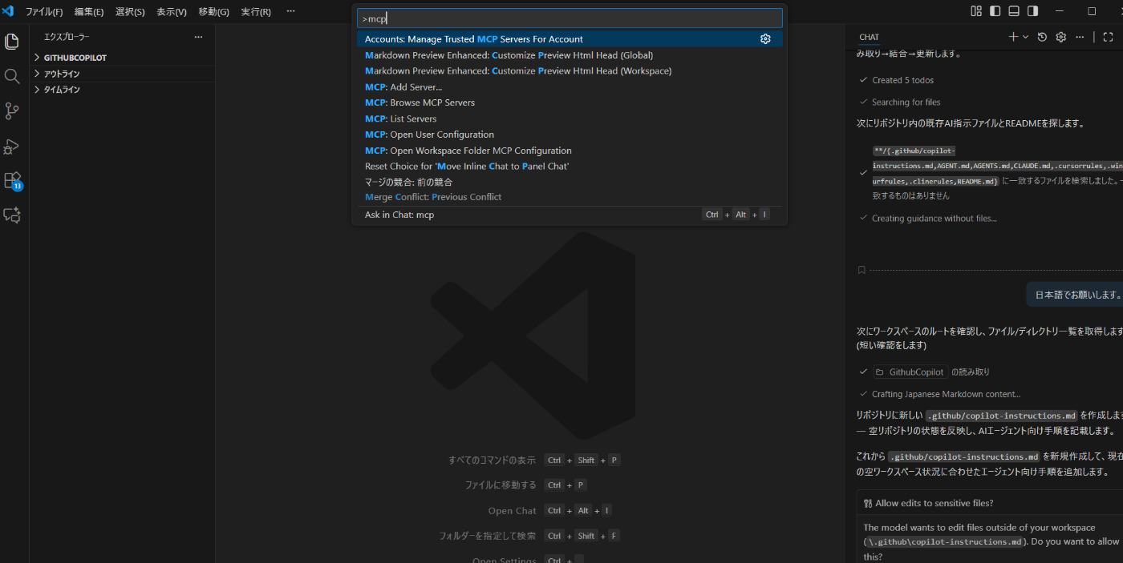
Task: Open the Chat icon in activity bar
Action: click(x=12, y=215)
